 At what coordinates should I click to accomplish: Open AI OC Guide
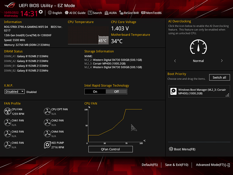[x=75, y=13]
